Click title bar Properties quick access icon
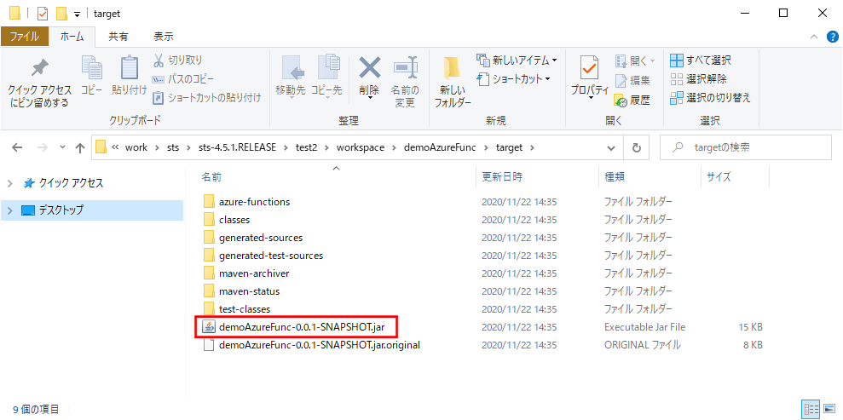Viewport: 843px width, 420px height. [x=43, y=13]
